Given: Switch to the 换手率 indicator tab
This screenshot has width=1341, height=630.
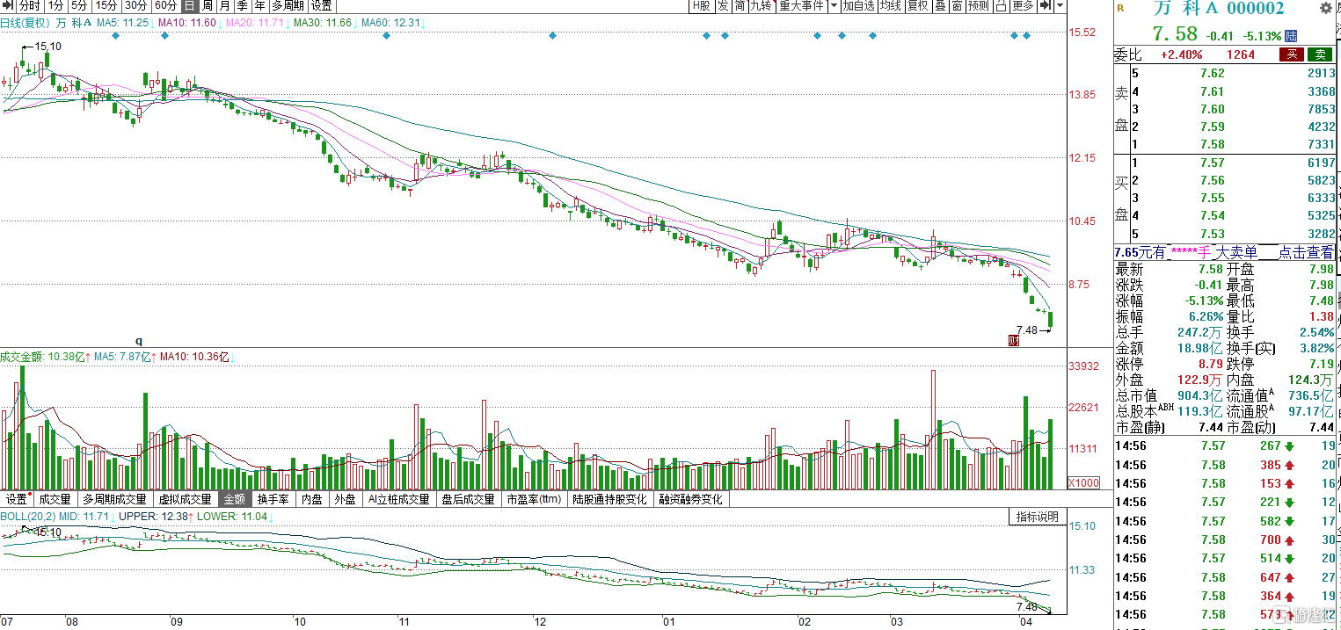Looking at the screenshot, I should [x=273, y=499].
